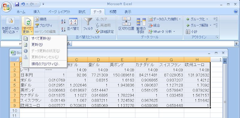240x118 pixels.
Task: Select row 10 header
Action: pos(15,110)
